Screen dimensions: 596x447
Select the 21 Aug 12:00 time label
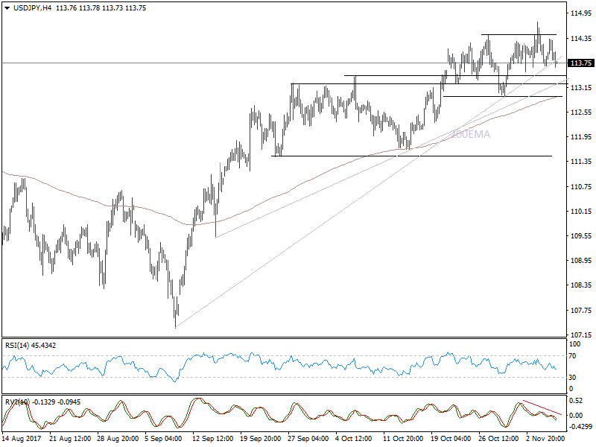point(70,439)
